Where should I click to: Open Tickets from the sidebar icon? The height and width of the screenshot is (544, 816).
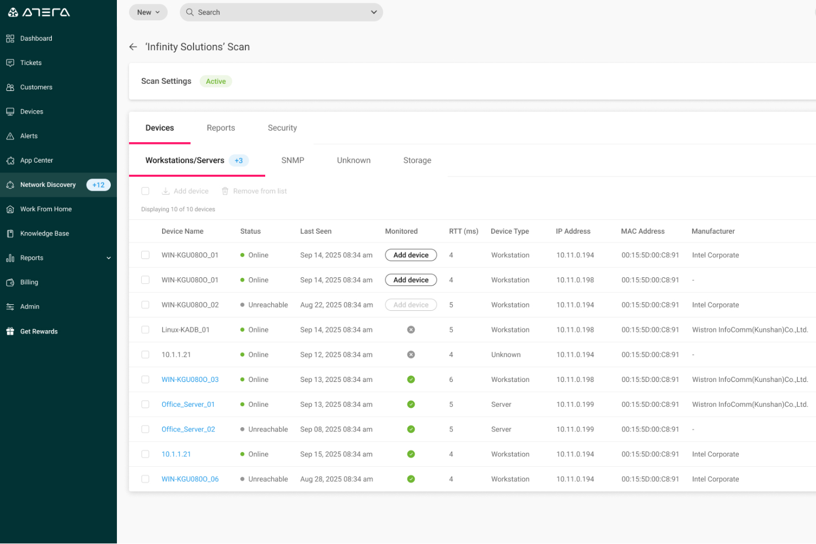point(10,63)
